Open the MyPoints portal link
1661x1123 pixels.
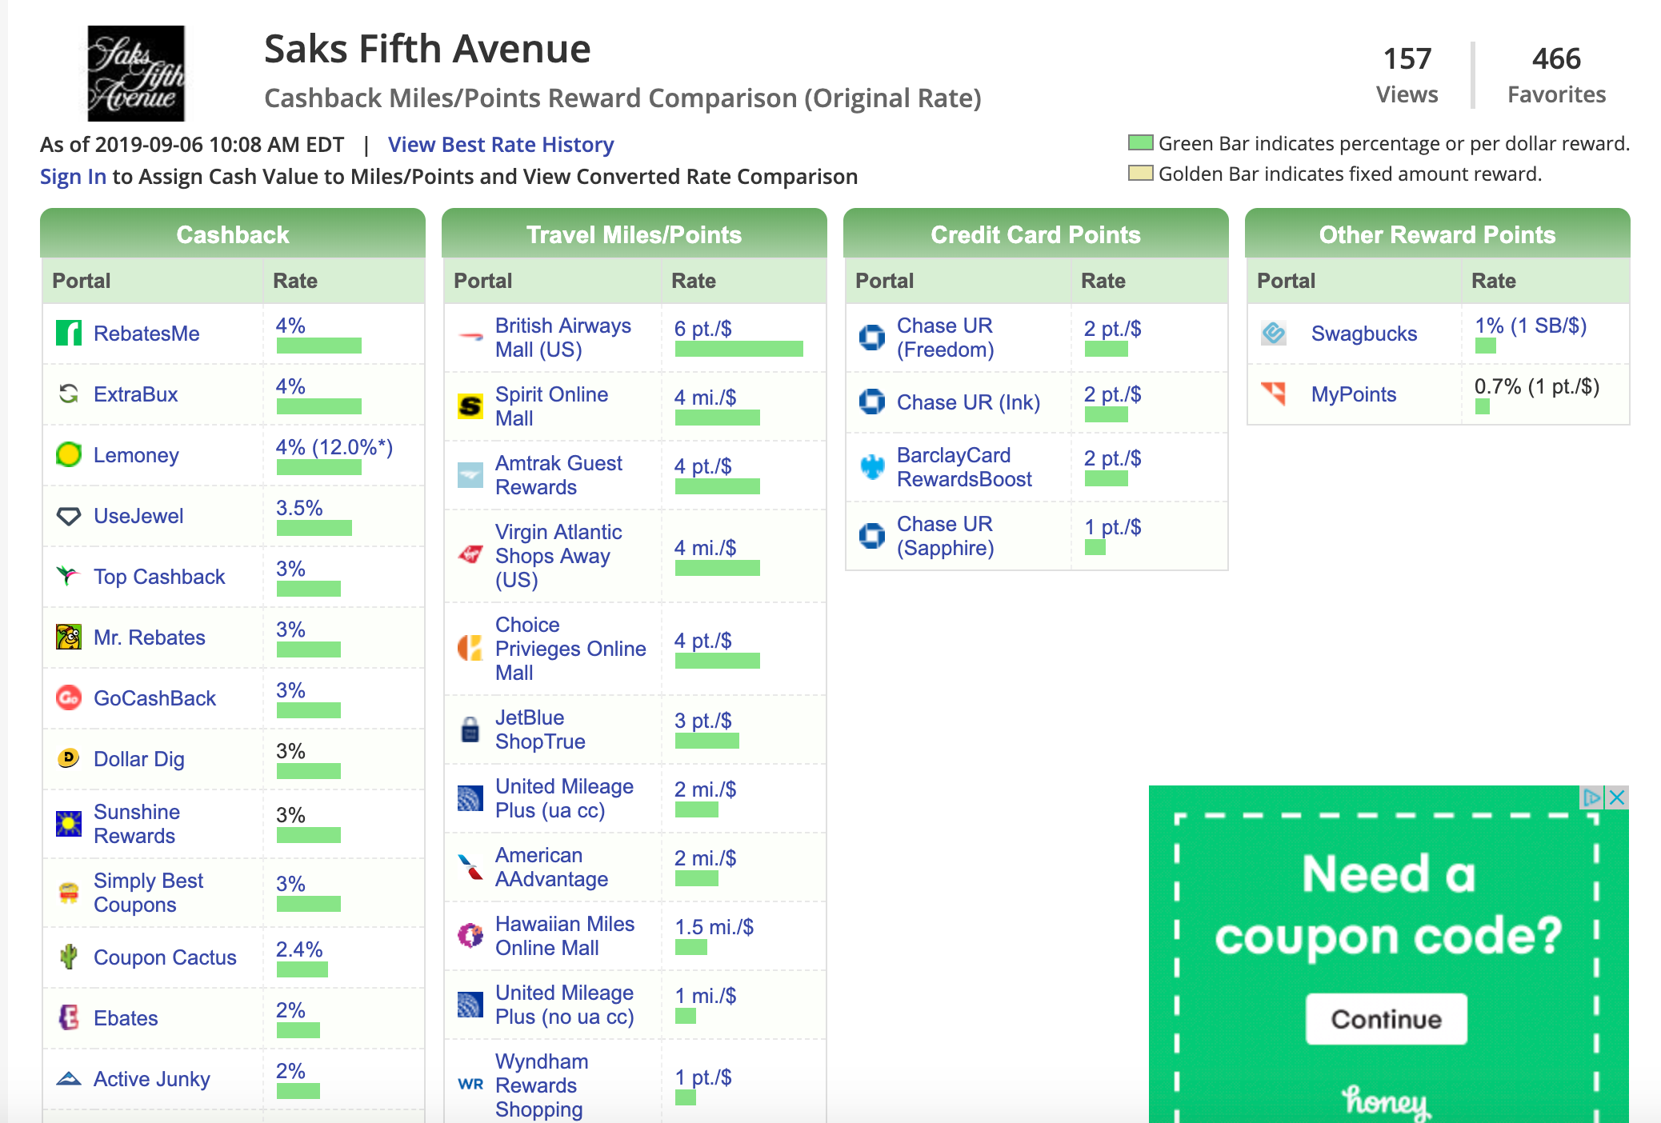pos(1354,394)
